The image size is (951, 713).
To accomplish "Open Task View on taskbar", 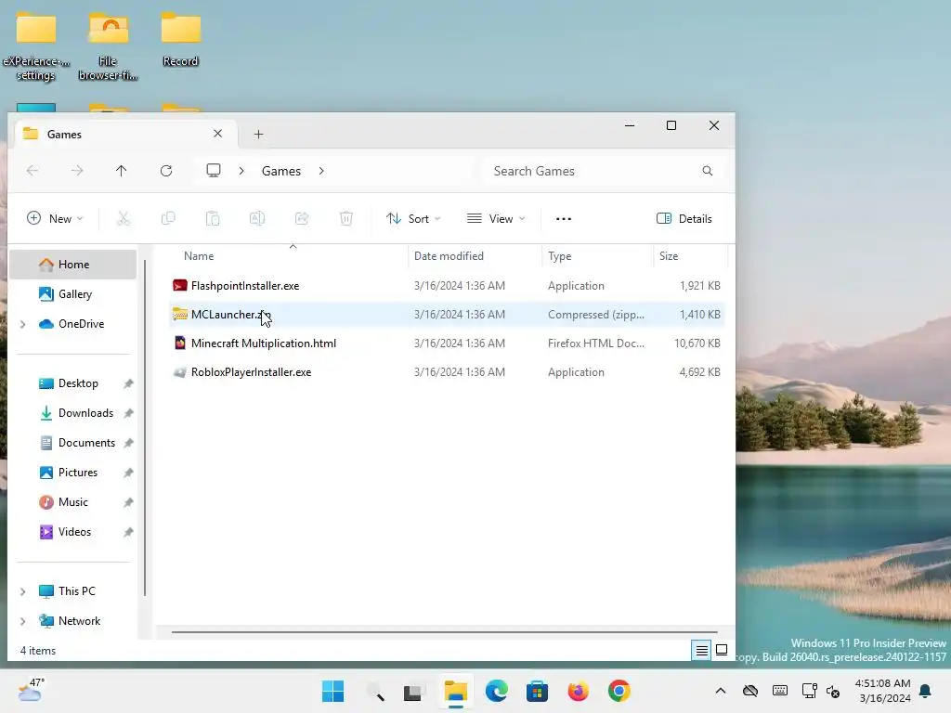I will tap(413, 692).
